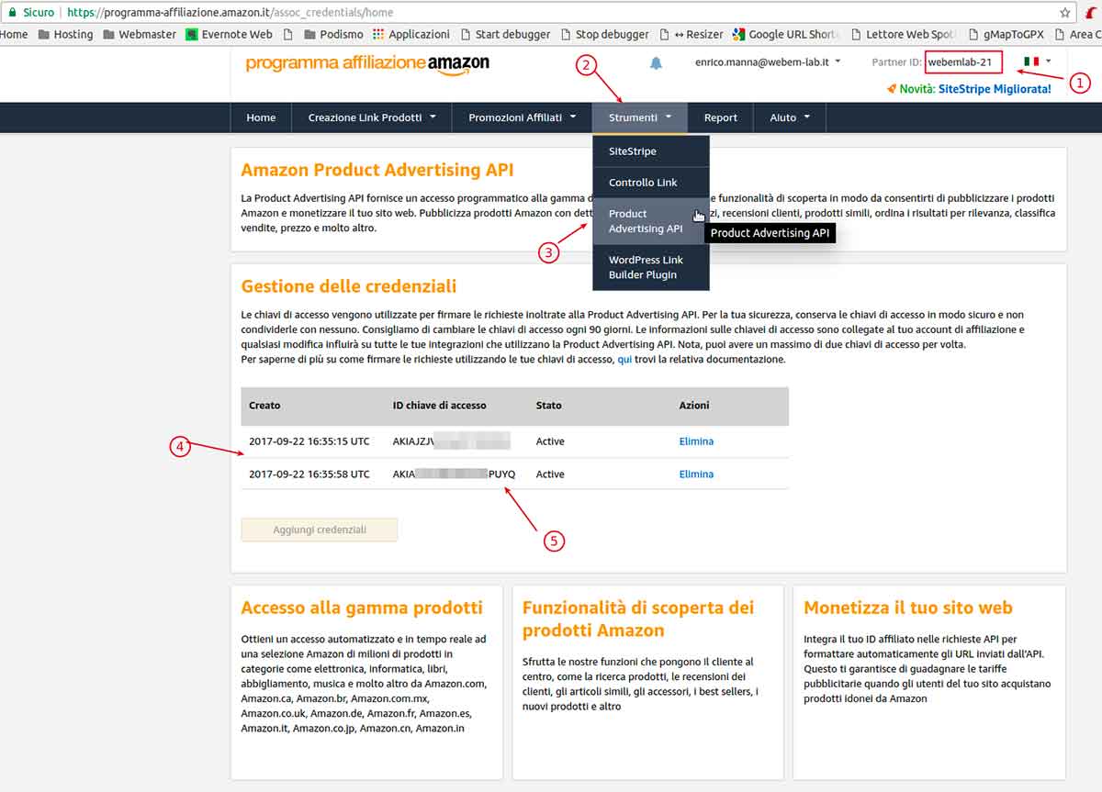Expand the Aiuto menu

(x=790, y=117)
